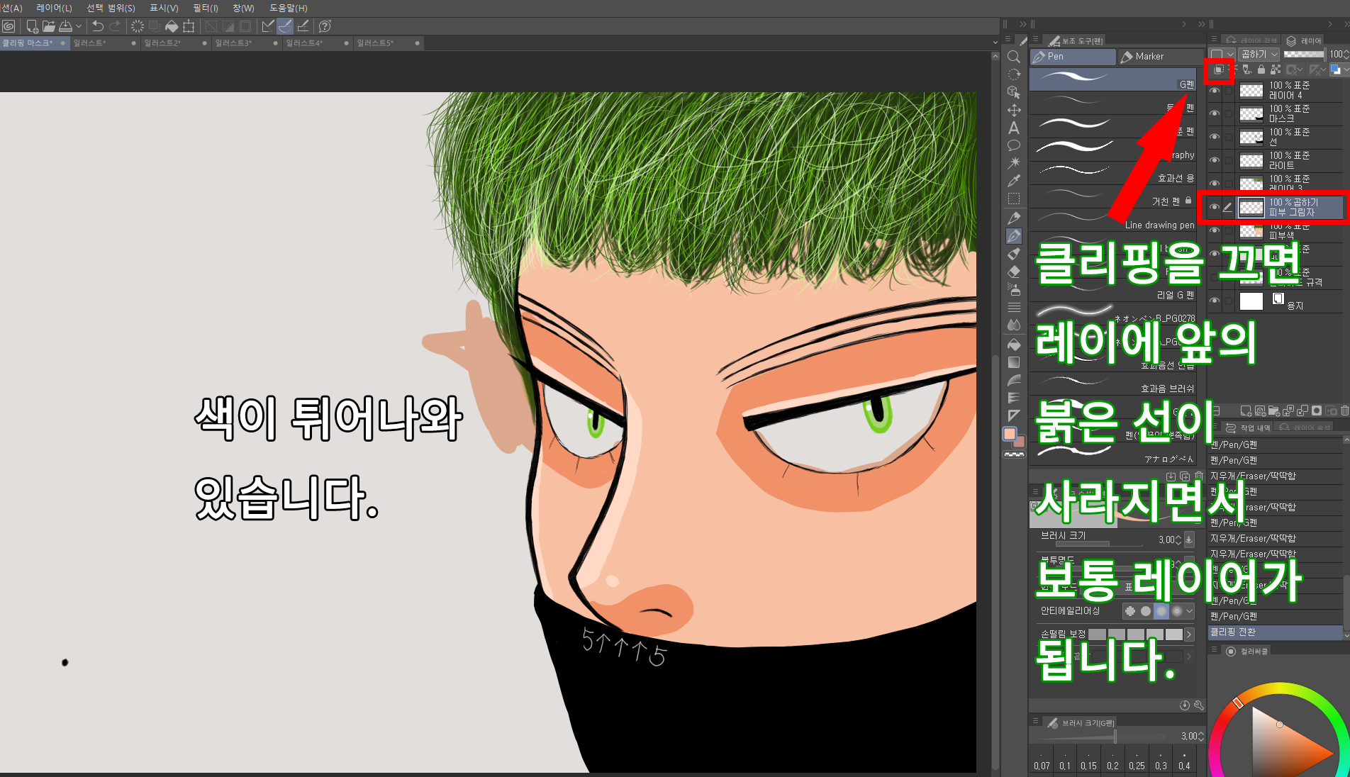Hide the 선 layer
The width and height of the screenshot is (1350, 777).
click(x=1215, y=137)
